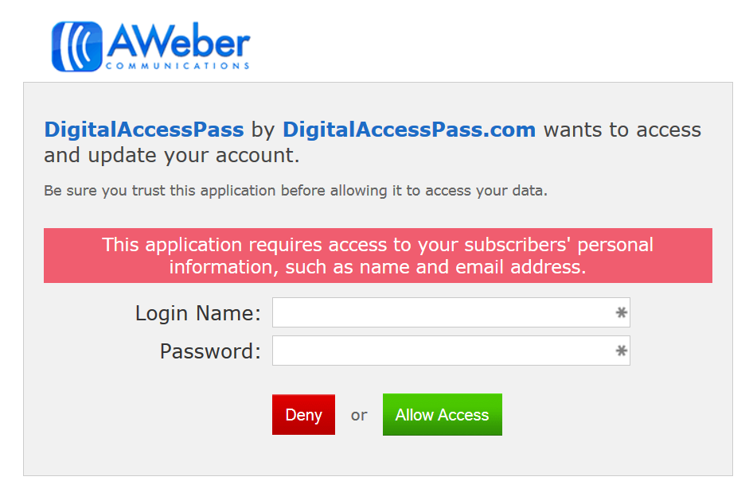Click the AWeber blue wave logo icon
This screenshot has width=753, height=496.
(x=77, y=46)
